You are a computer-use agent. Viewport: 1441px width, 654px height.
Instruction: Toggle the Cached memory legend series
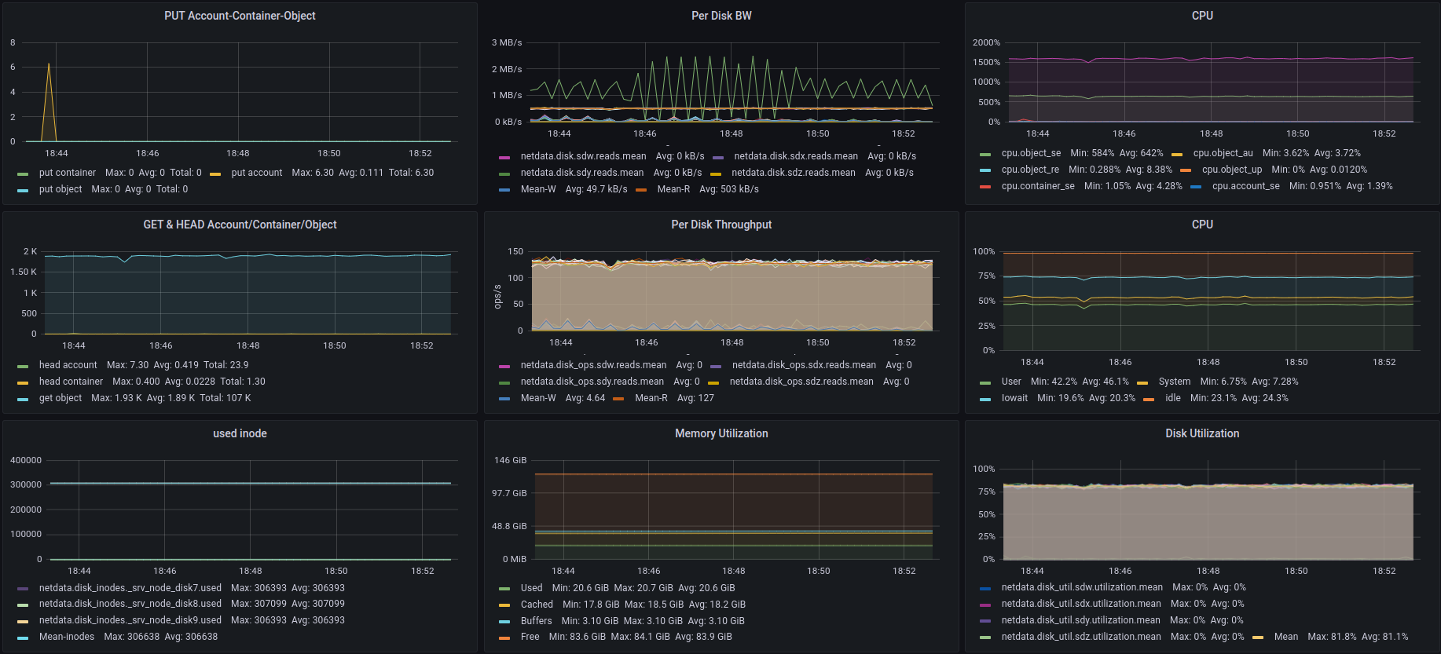(537, 605)
